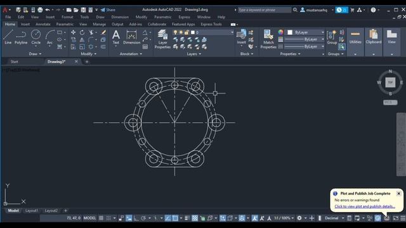Viewport: 406px width, 228px height.
Task: Select the Line tool
Action: coord(8,37)
